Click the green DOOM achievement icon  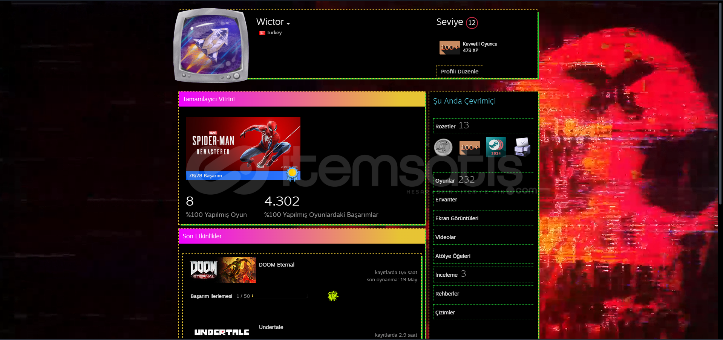pyautogui.click(x=333, y=296)
